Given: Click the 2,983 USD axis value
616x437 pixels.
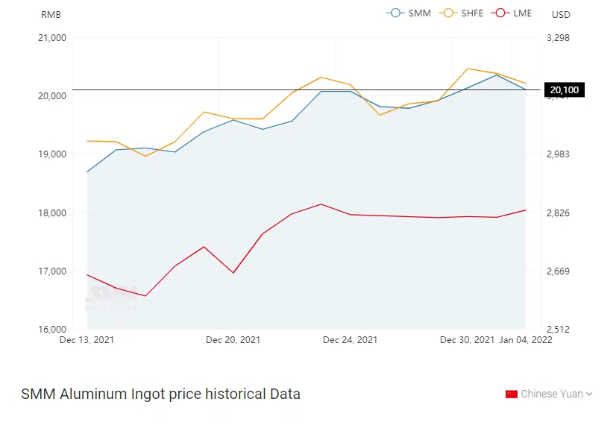Looking at the screenshot, I should 558,154.
